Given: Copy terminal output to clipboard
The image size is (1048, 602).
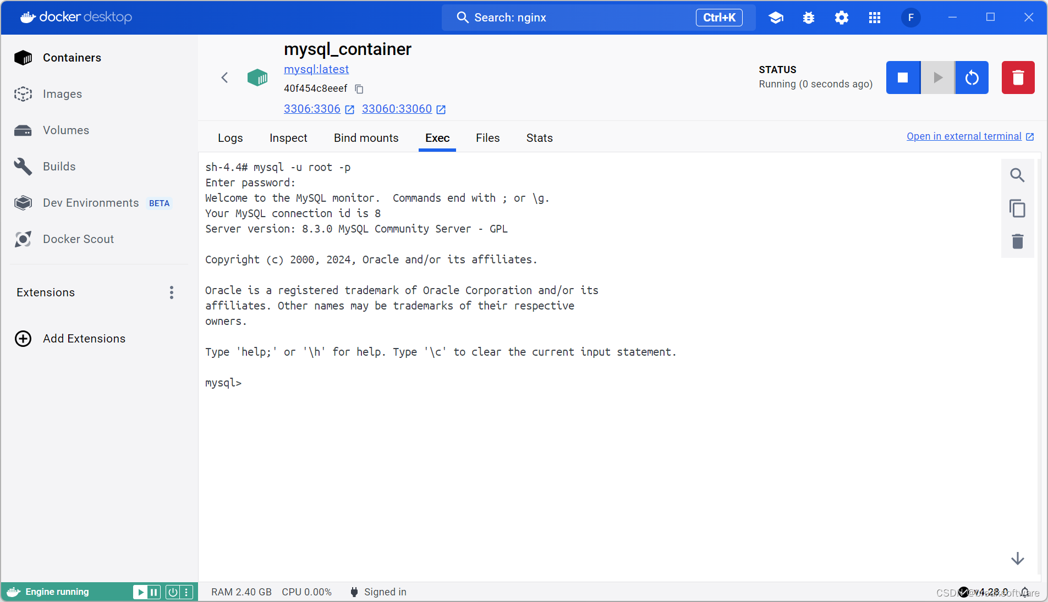Looking at the screenshot, I should pyautogui.click(x=1017, y=208).
